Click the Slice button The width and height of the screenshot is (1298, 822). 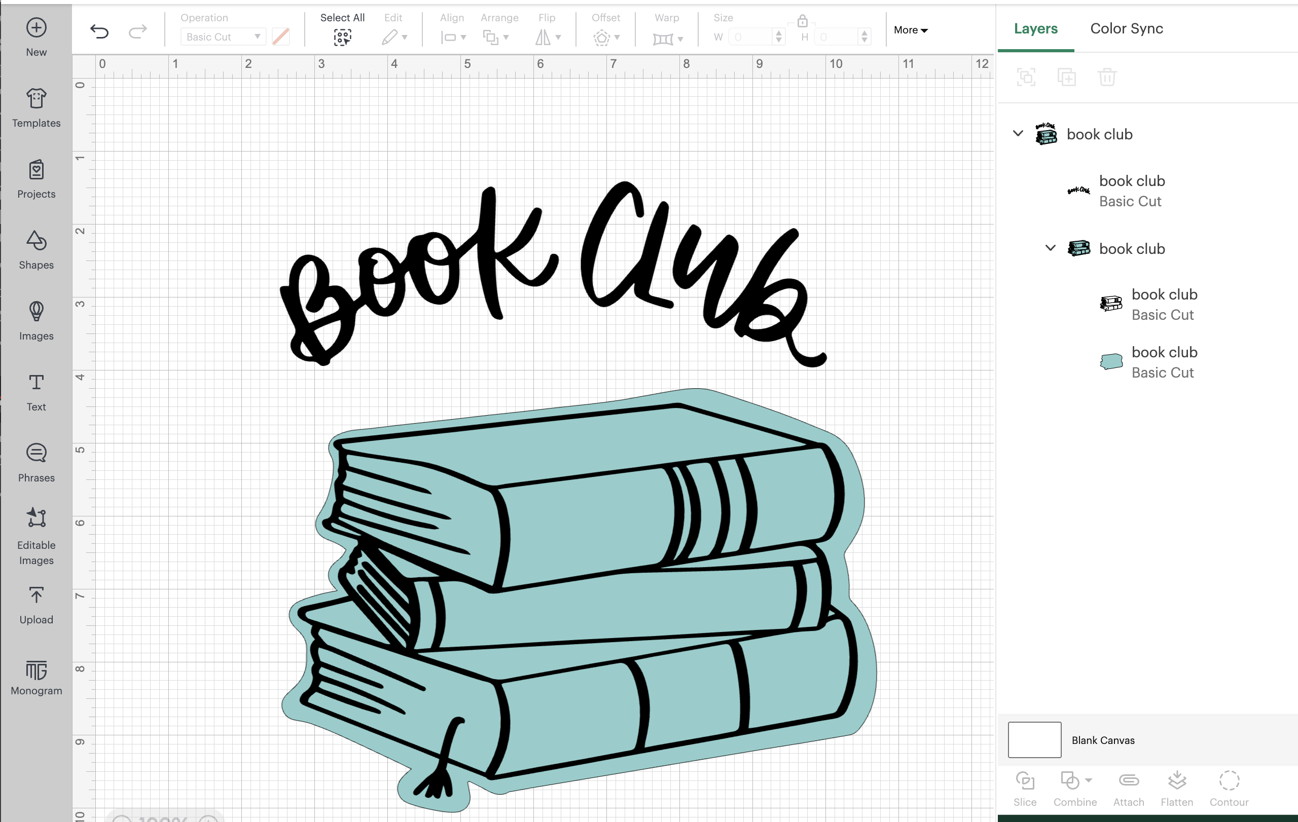1025,788
